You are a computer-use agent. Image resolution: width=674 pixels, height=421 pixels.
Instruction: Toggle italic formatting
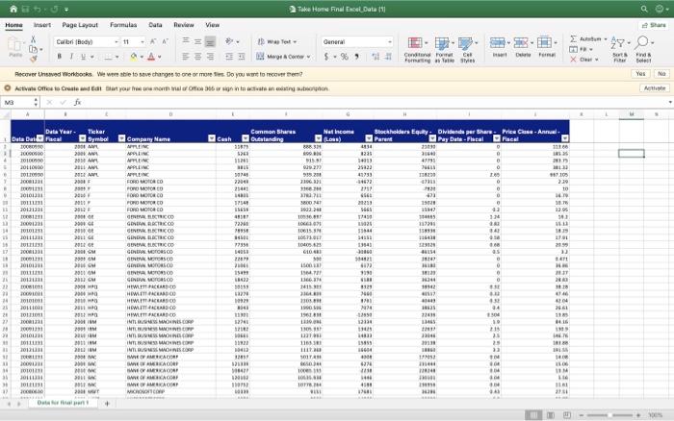(71, 56)
